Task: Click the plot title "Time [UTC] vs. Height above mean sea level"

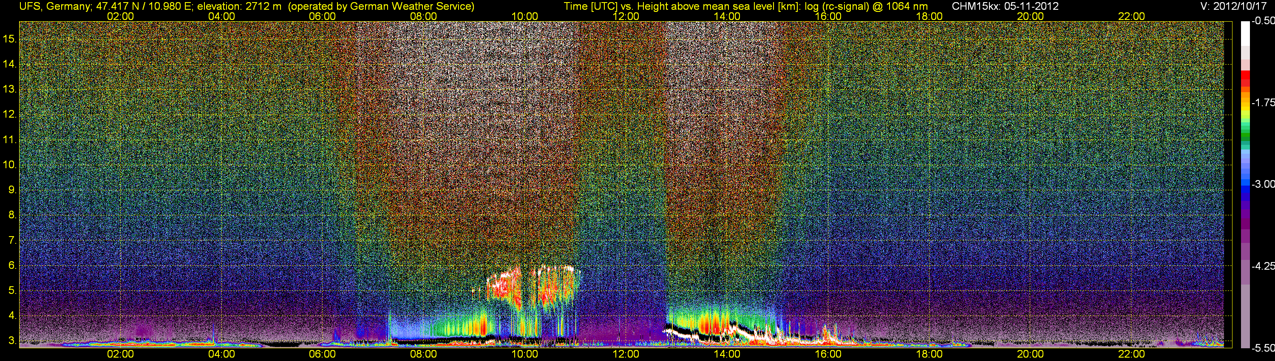Action: (669, 6)
